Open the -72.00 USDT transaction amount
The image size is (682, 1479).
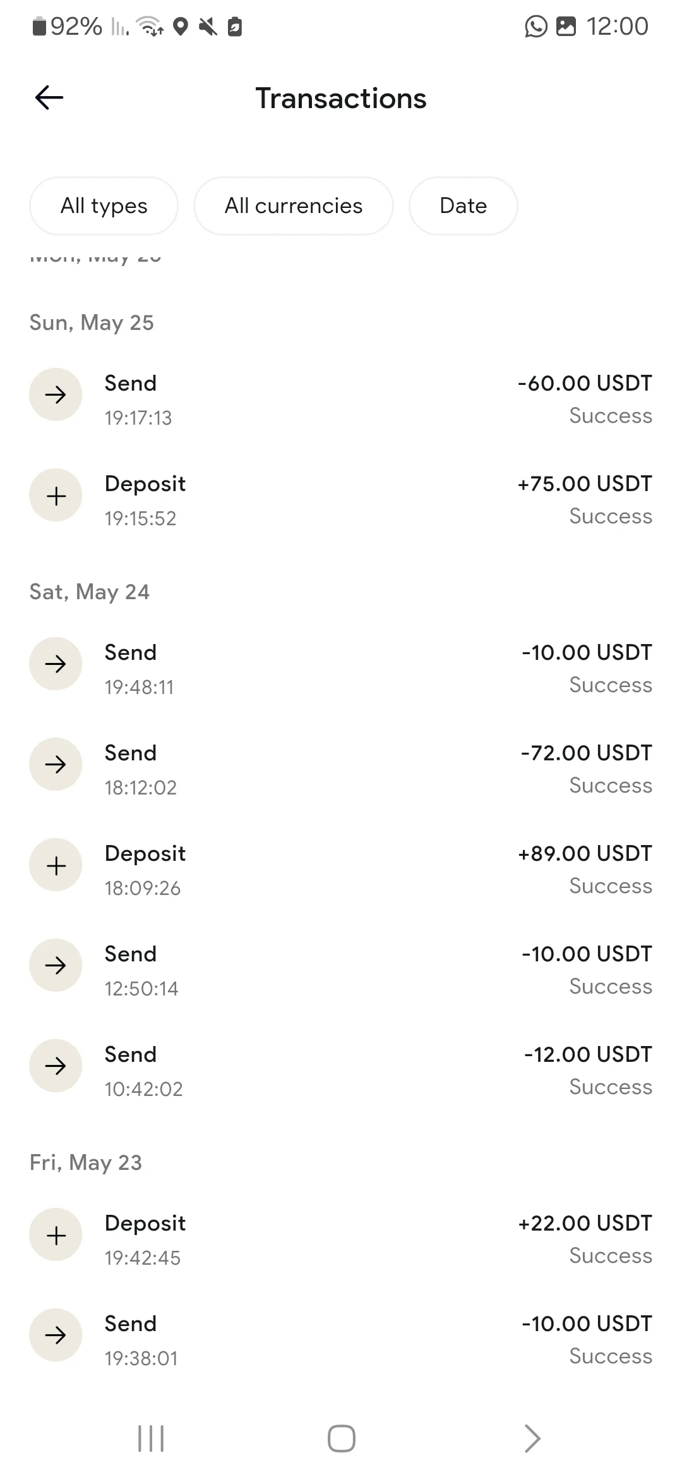coord(586,753)
